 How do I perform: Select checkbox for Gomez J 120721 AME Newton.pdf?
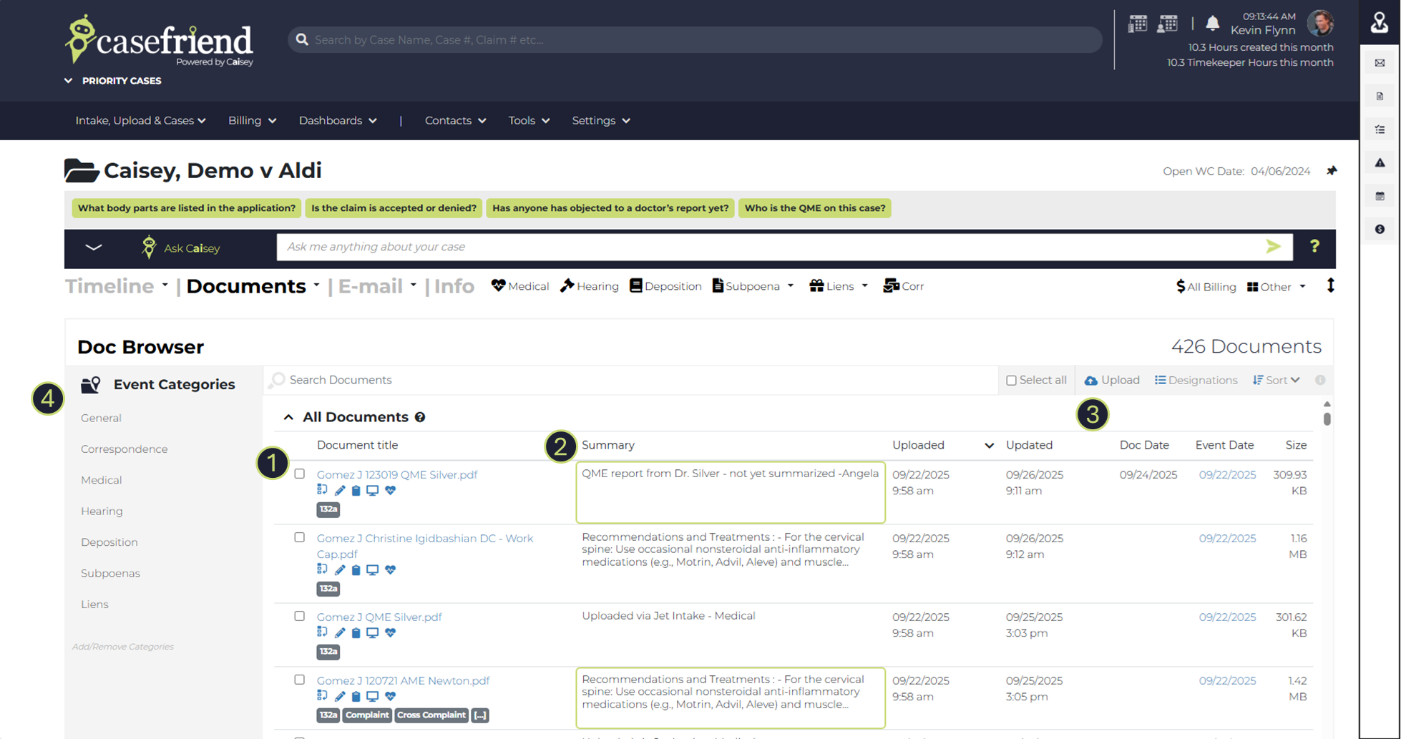pos(300,680)
